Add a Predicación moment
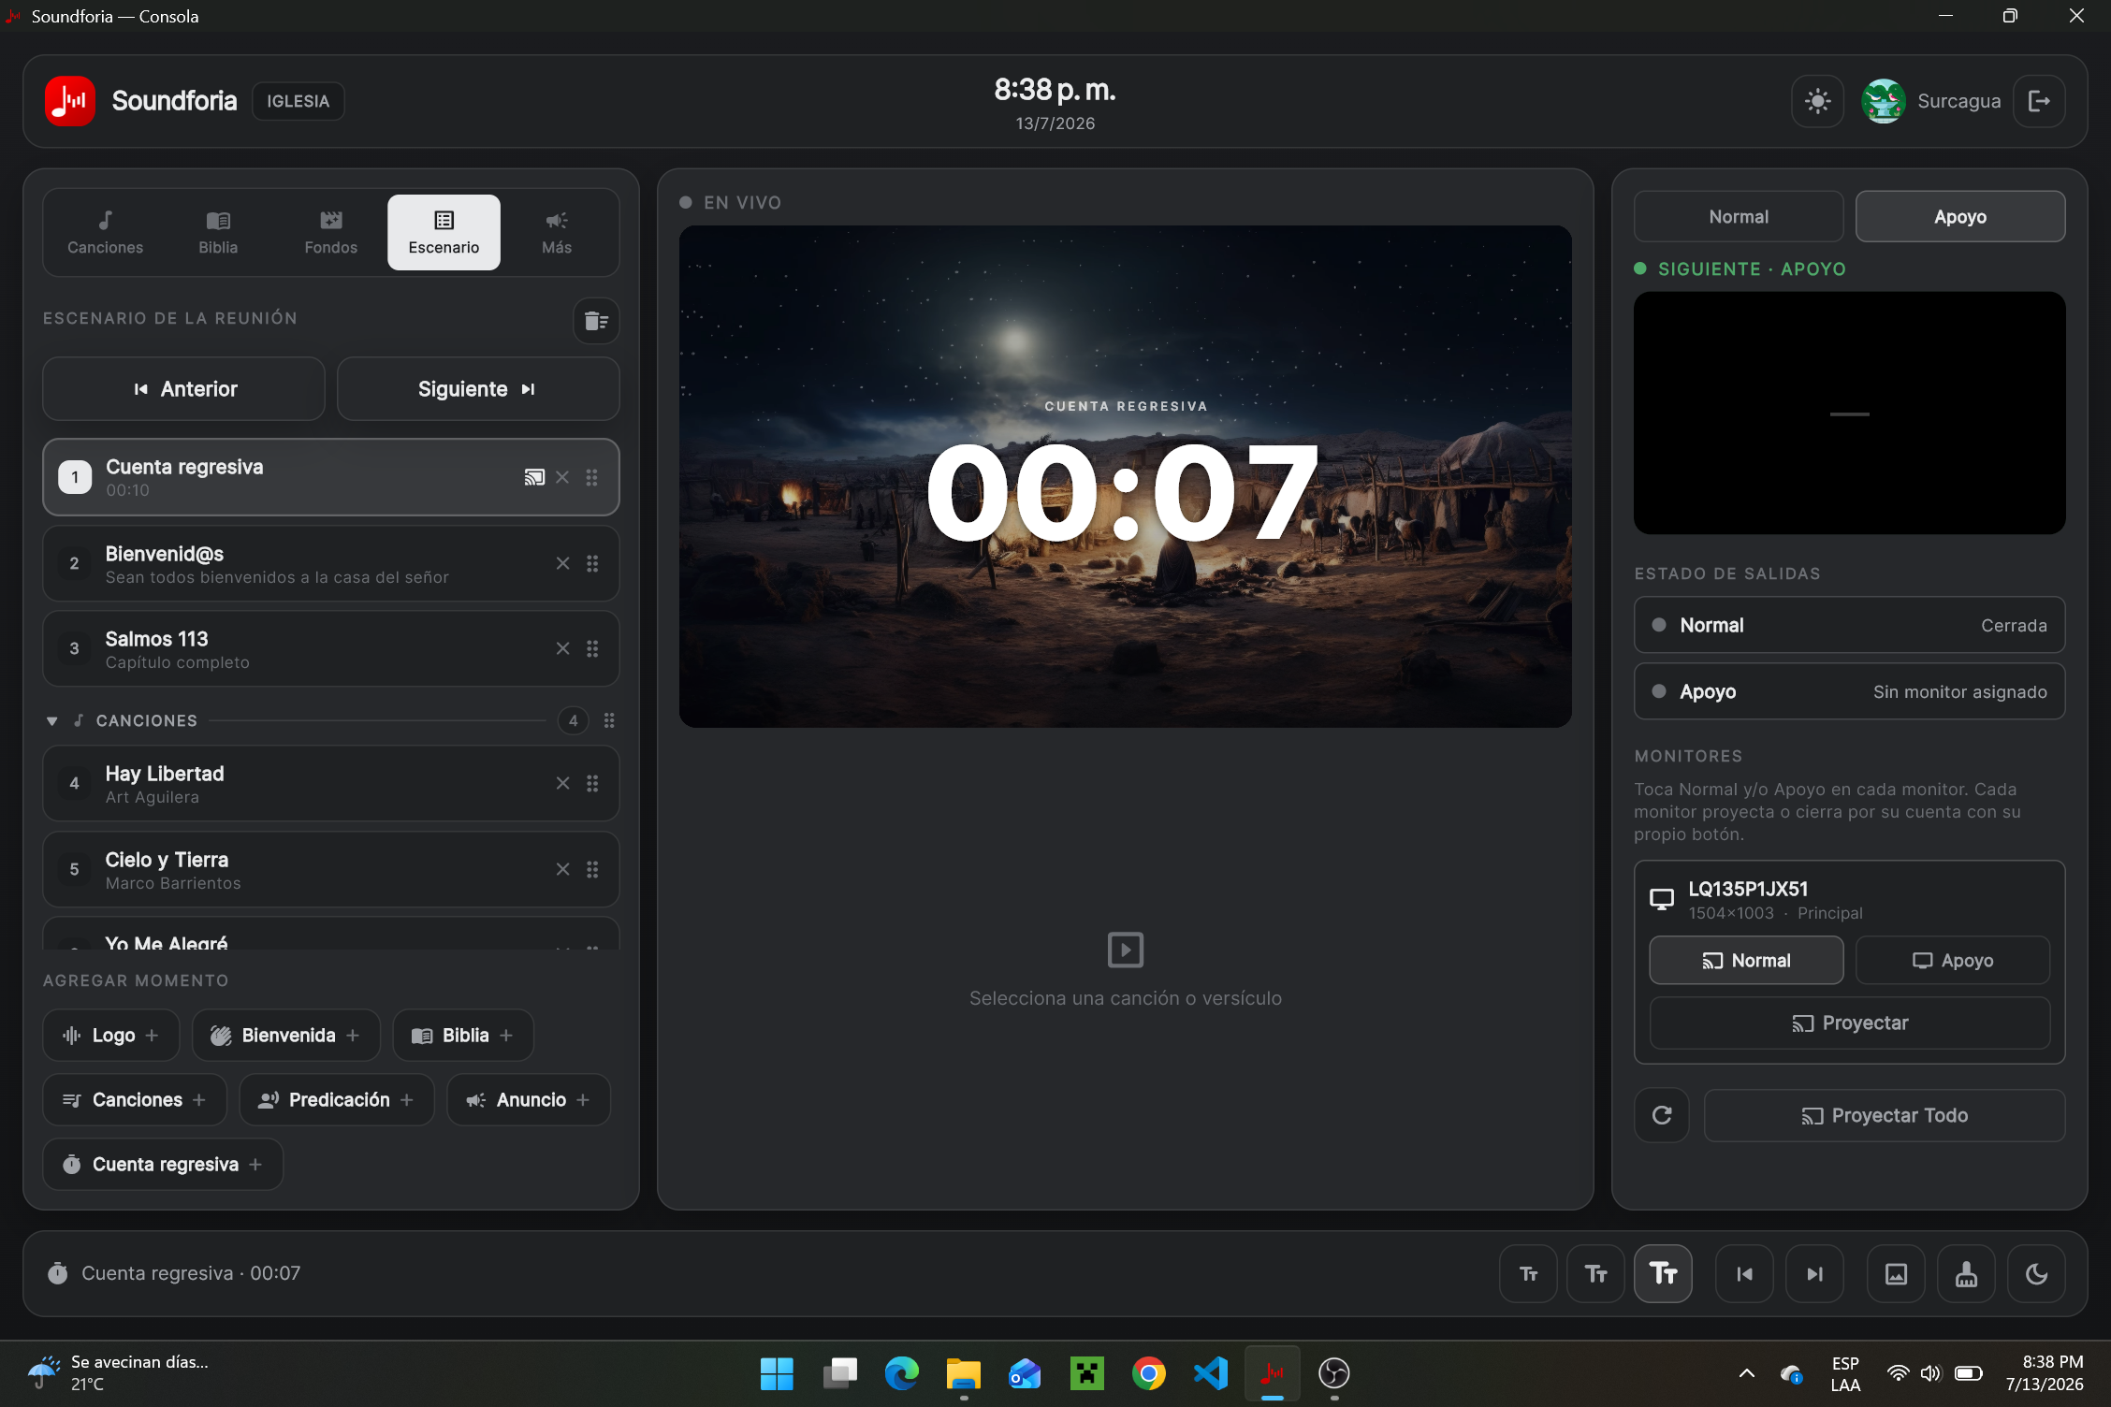Image resolution: width=2111 pixels, height=1407 pixels. pos(337,1099)
